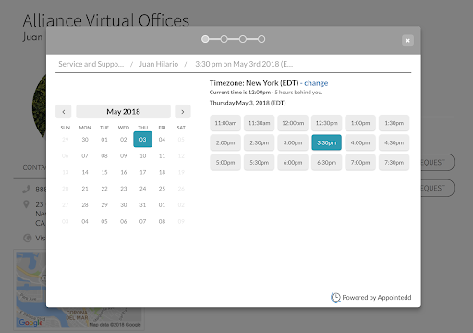Screen dimensions: 473x333
Task: Select the 6:00pm time slot
Action: [293, 163]
